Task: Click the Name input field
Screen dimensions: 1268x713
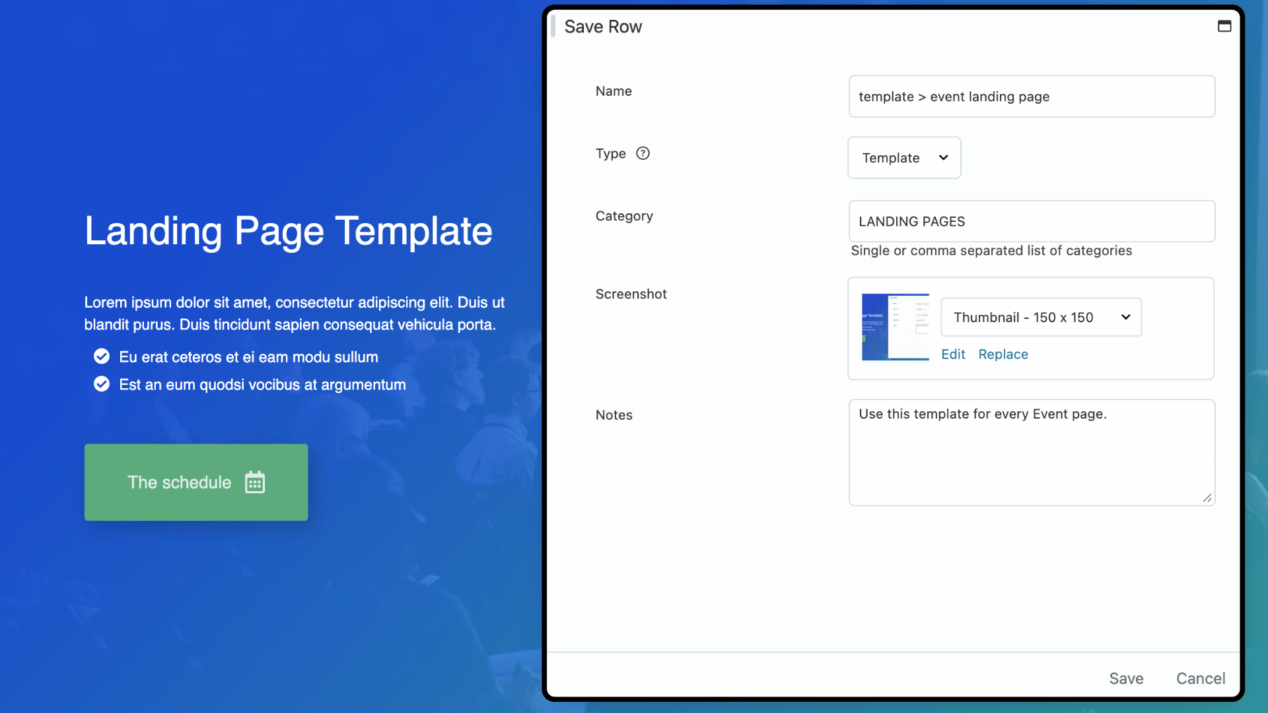Action: [1031, 96]
